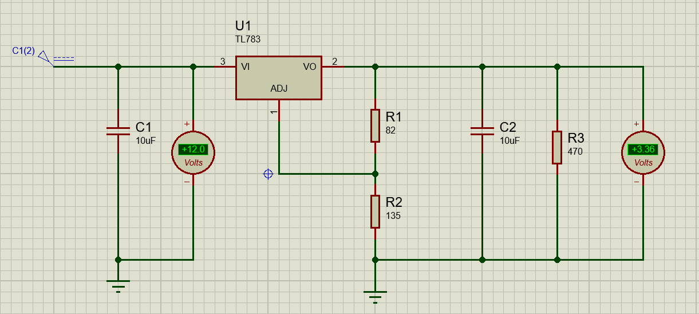
Task: Select resistor R3 symbol
Action: pyautogui.click(x=557, y=147)
